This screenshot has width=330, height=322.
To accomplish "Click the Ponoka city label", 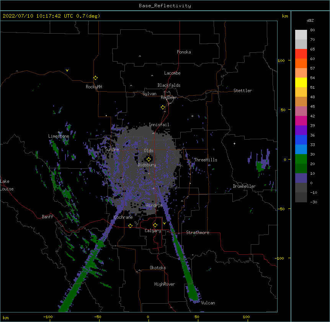I will tap(184, 52).
